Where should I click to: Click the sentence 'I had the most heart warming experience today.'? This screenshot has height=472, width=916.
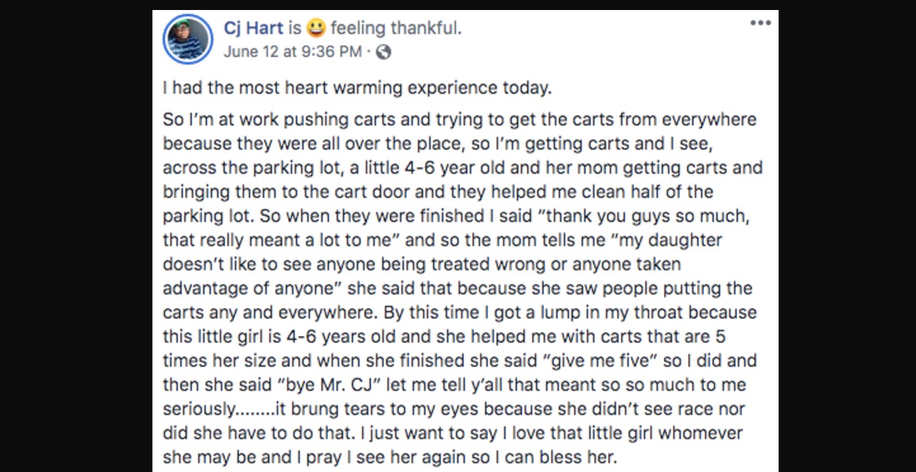pos(357,88)
